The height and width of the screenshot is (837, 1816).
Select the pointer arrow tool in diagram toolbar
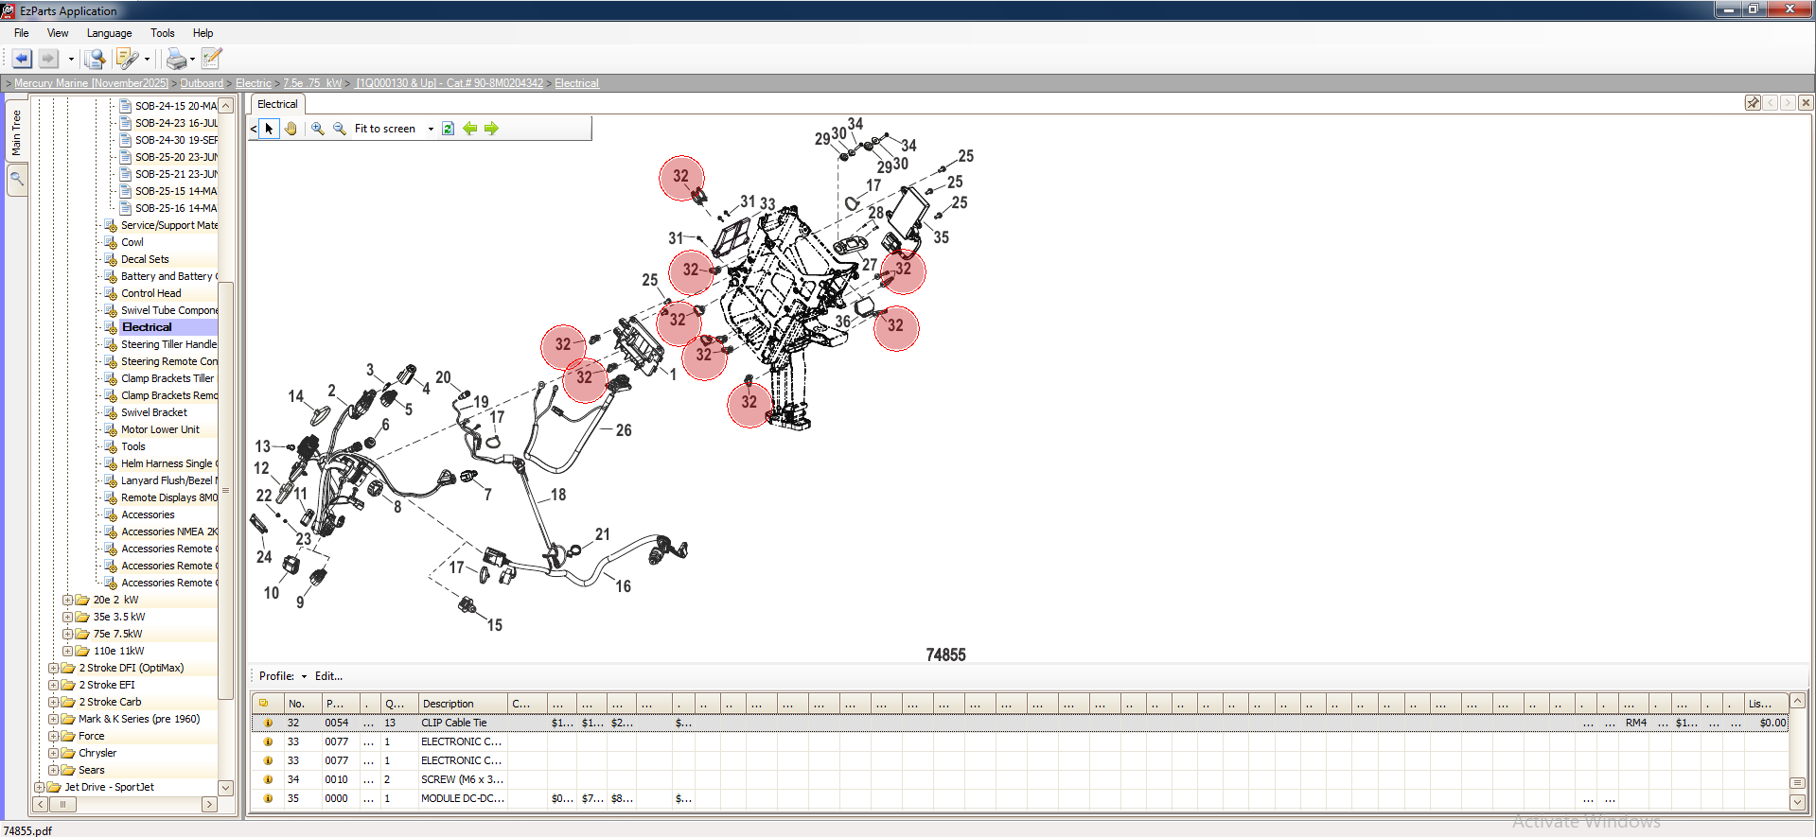[x=269, y=129]
